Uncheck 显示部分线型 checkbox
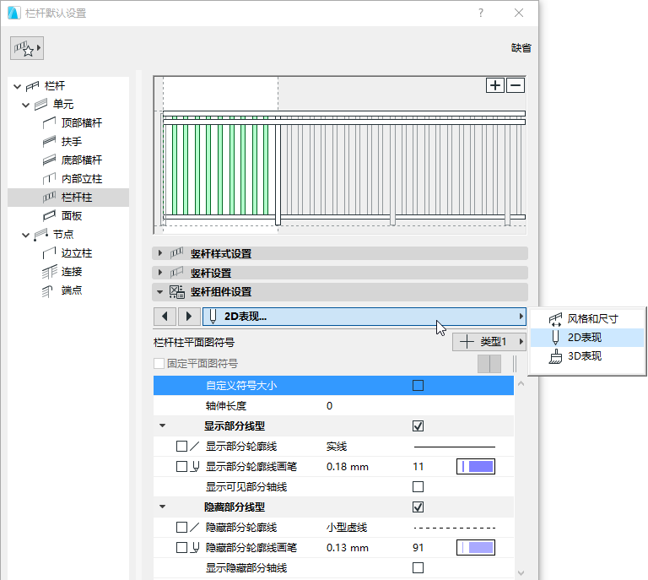This screenshot has width=648, height=580. point(418,426)
